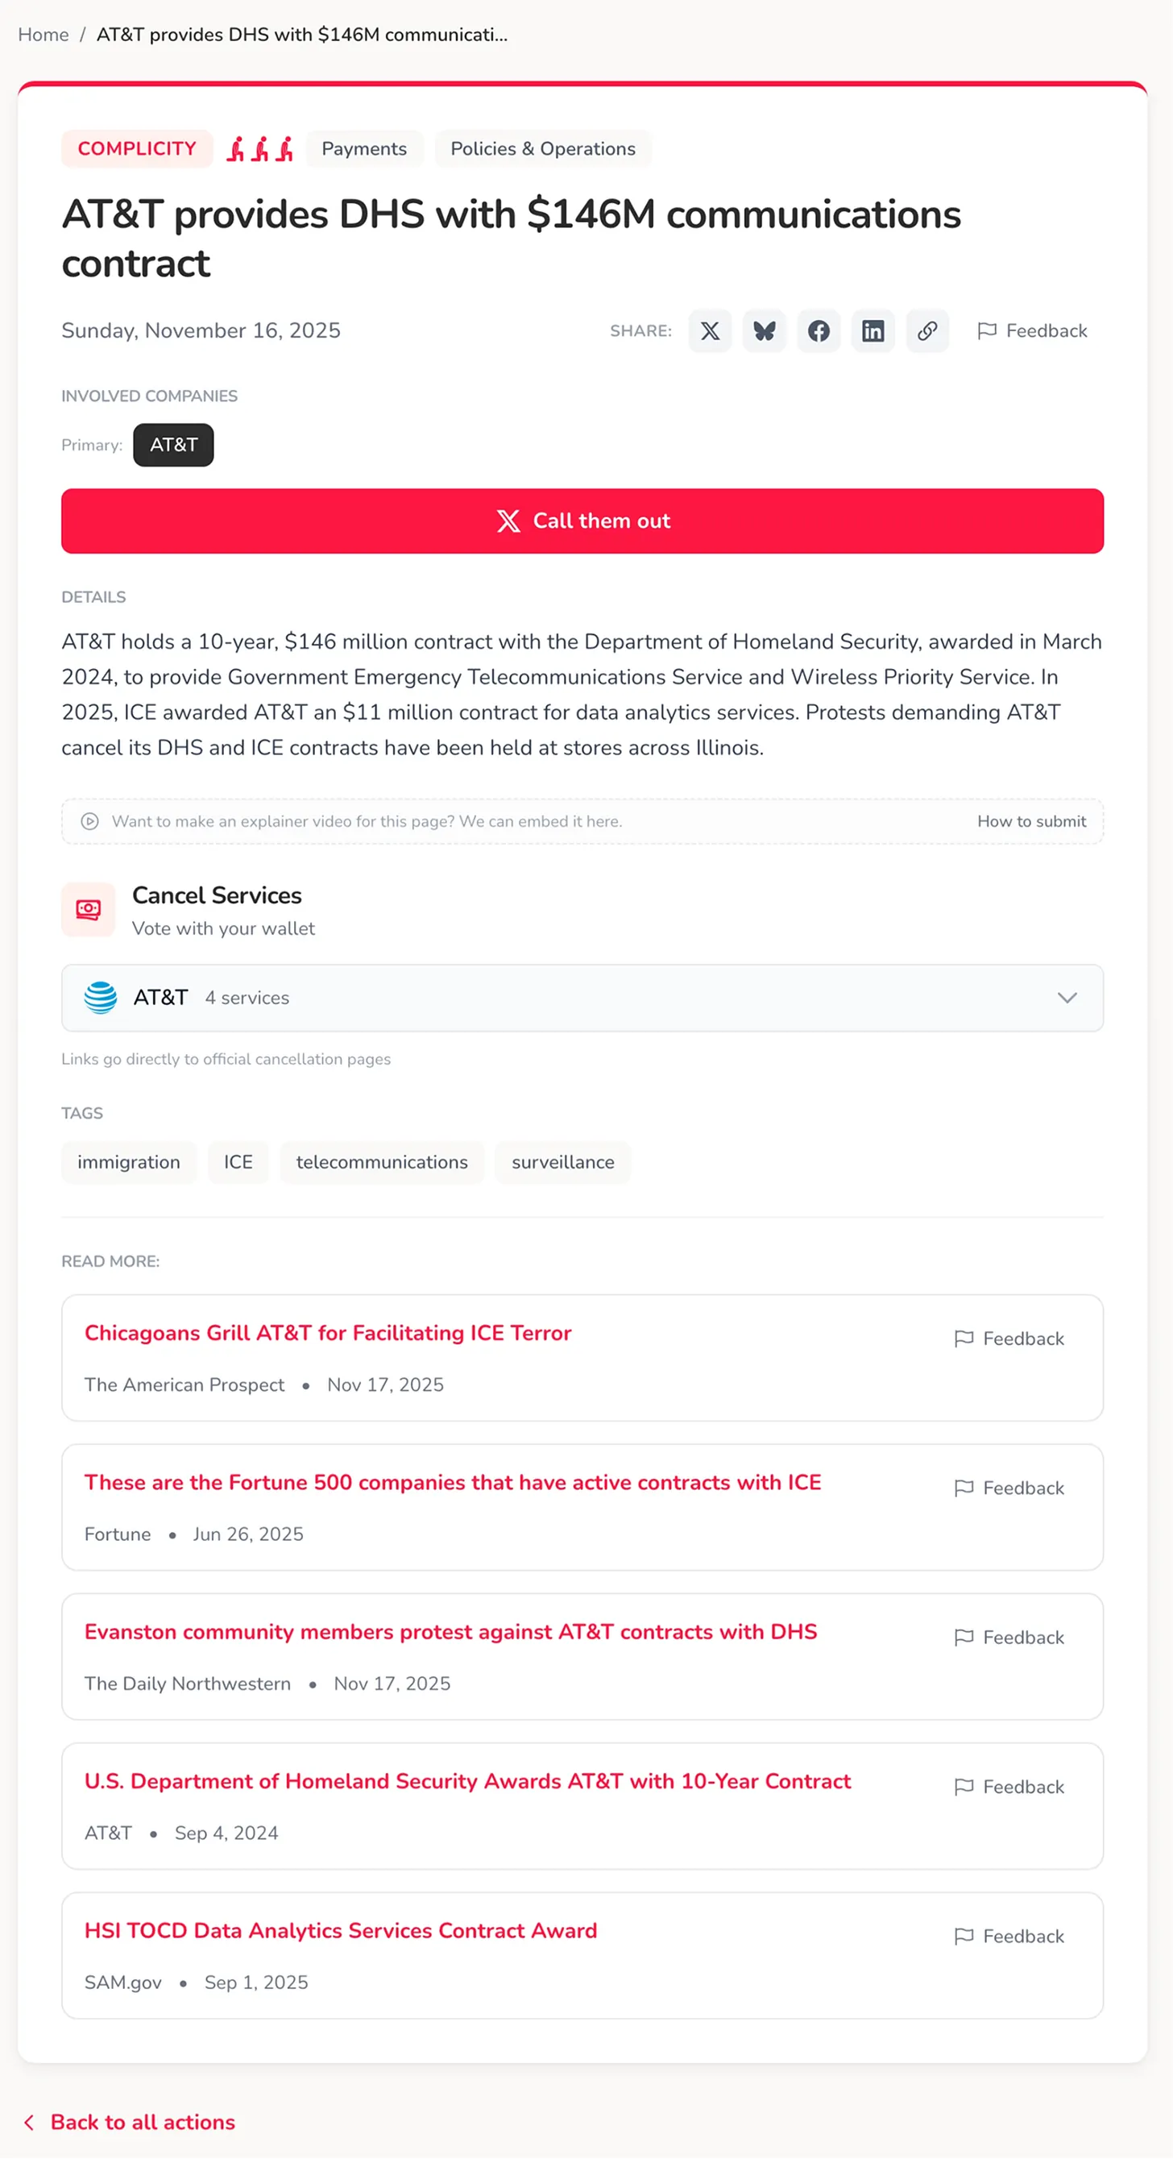The image size is (1173, 2159).
Task: Click the AT&T globe logo
Action: [x=101, y=998]
